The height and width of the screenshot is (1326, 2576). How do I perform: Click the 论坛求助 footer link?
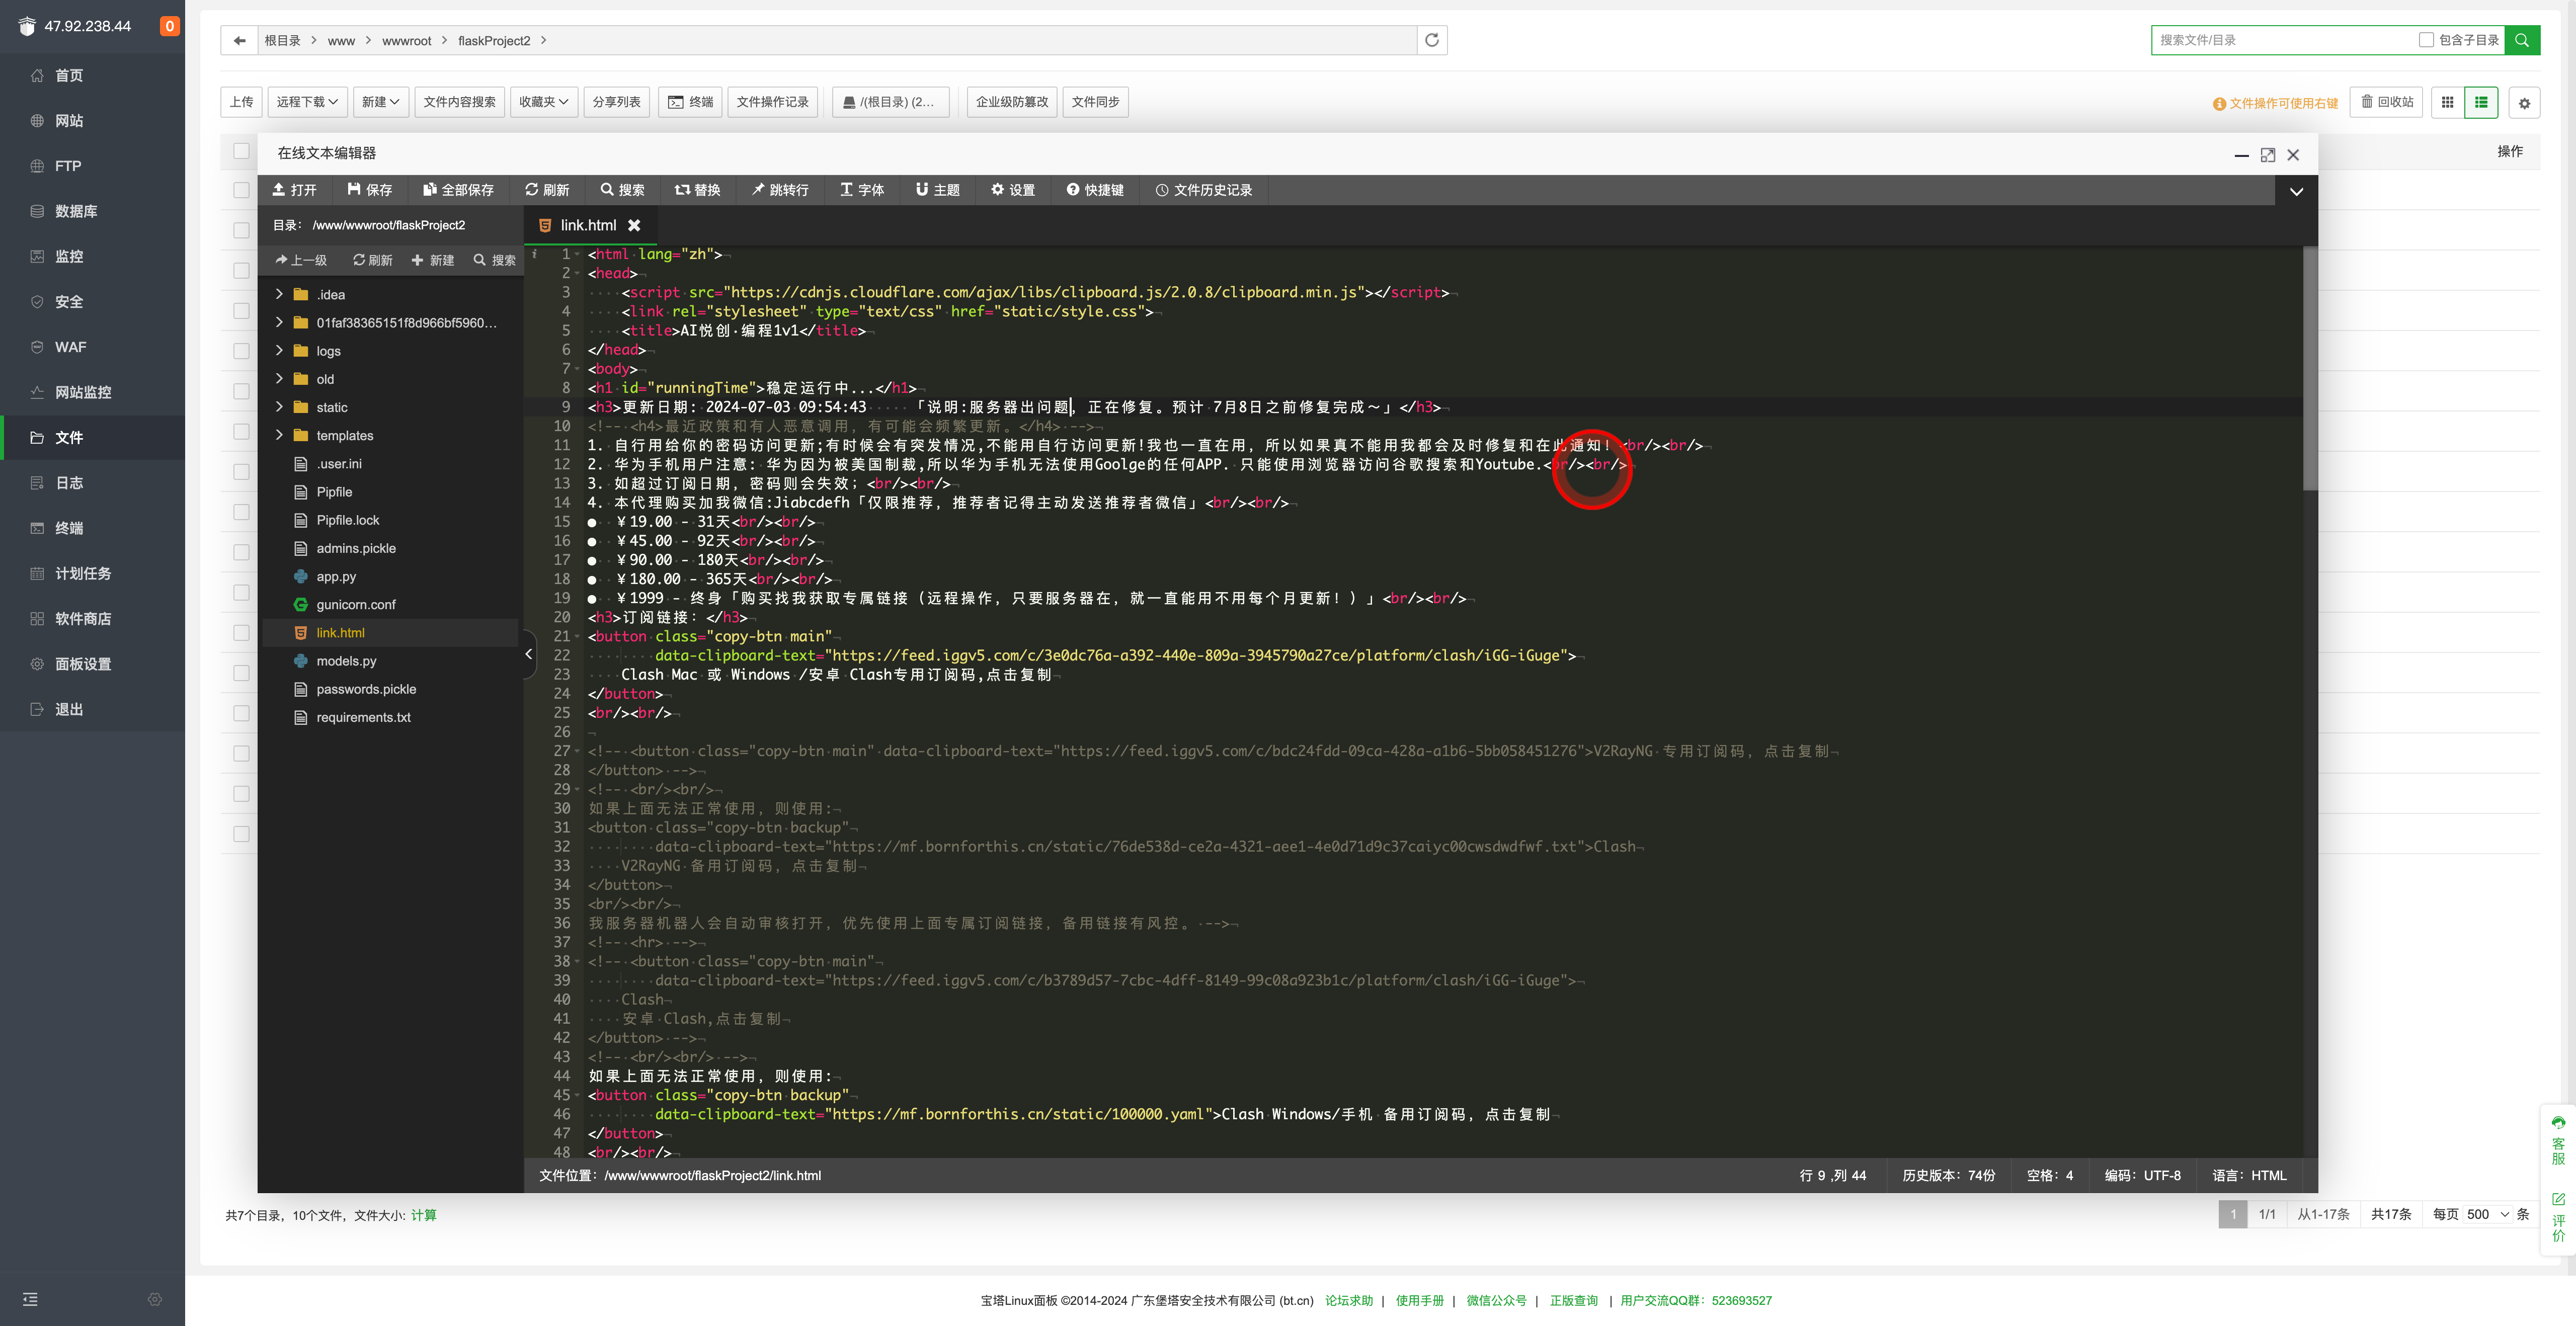coord(1349,1301)
